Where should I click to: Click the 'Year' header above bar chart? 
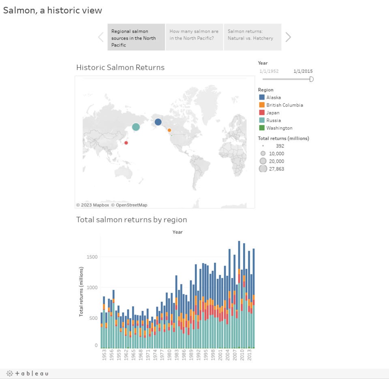(x=177, y=232)
